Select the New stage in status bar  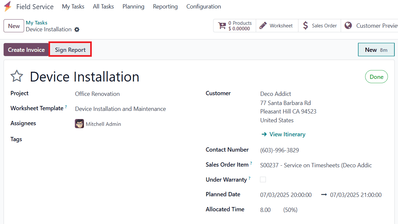coord(376,50)
